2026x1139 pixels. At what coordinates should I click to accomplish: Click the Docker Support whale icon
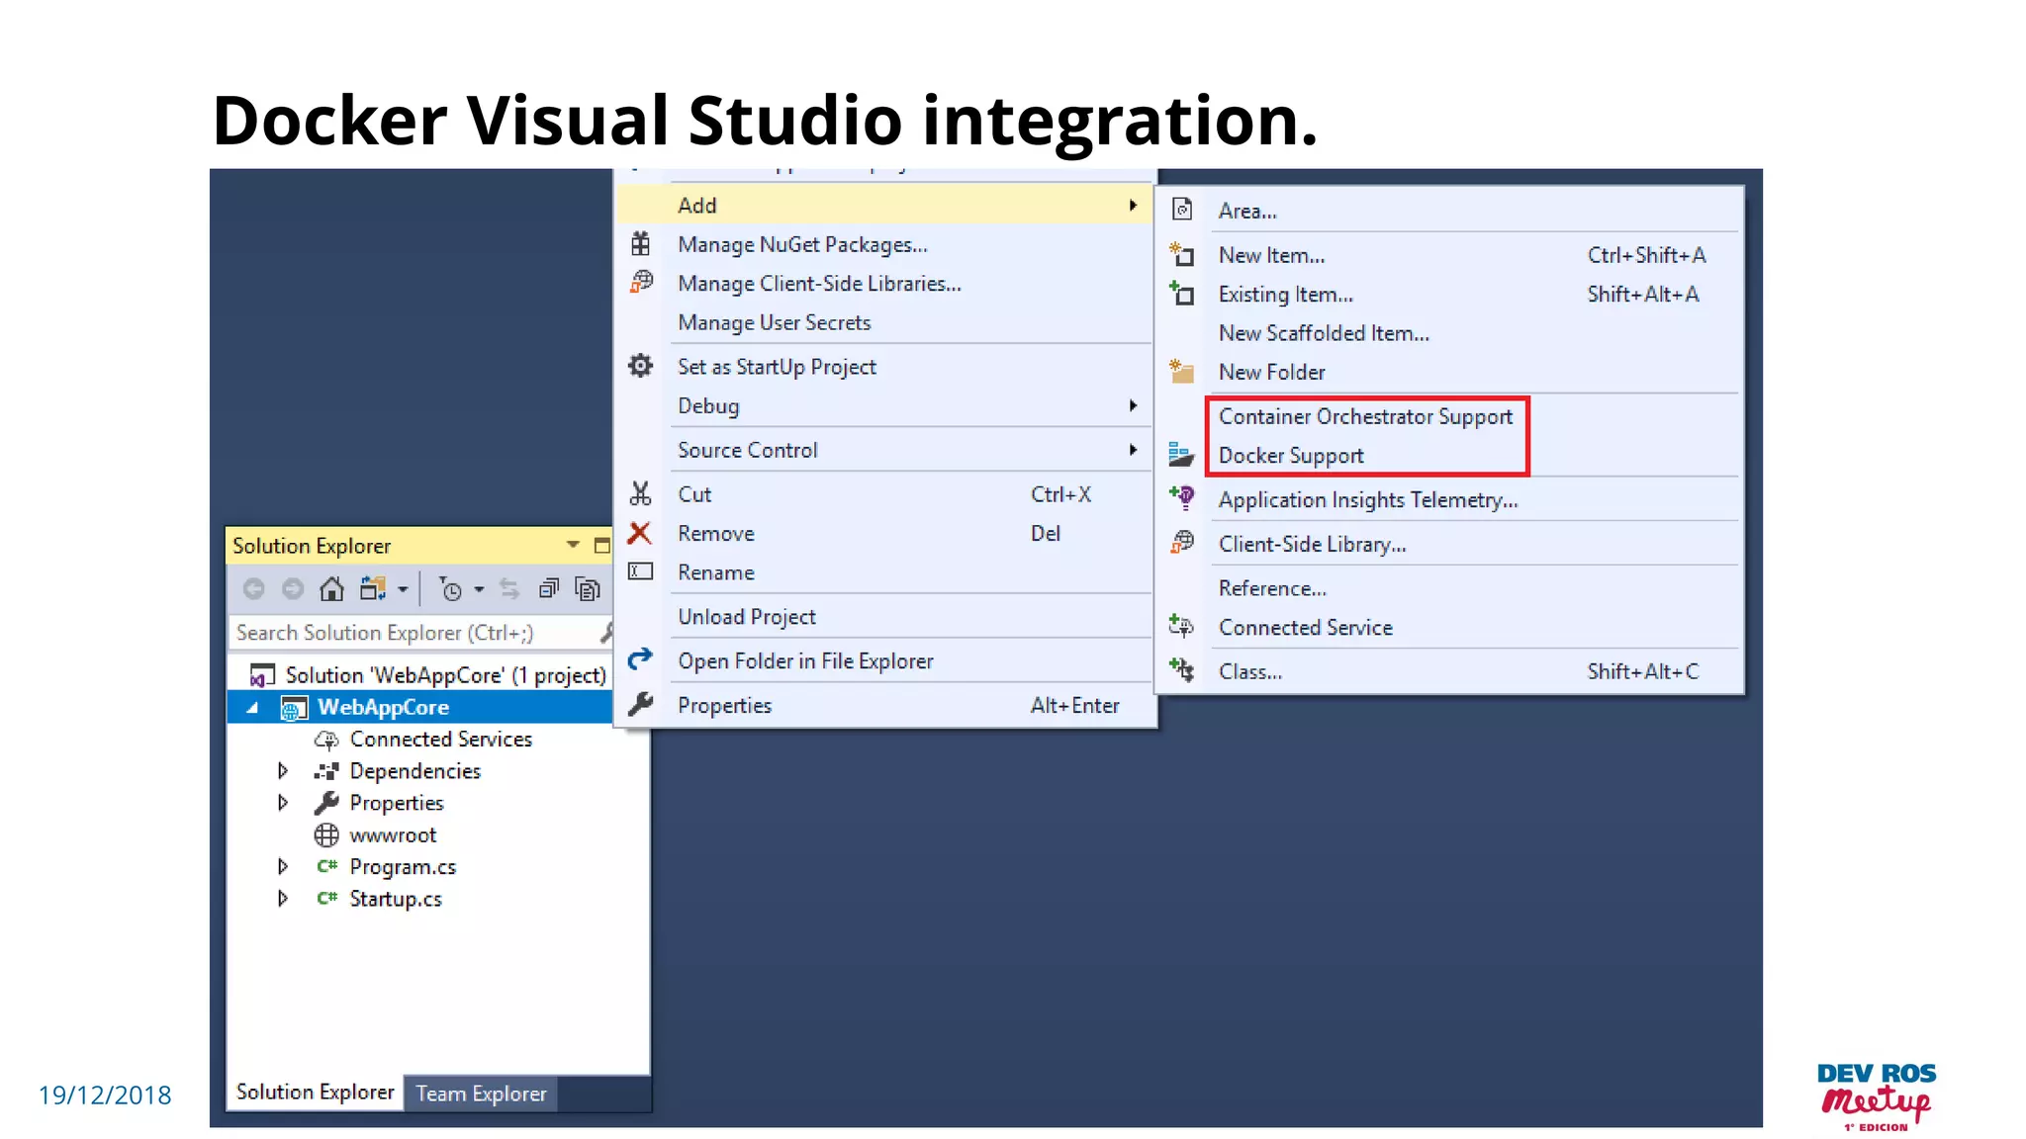coord(1181,456)
